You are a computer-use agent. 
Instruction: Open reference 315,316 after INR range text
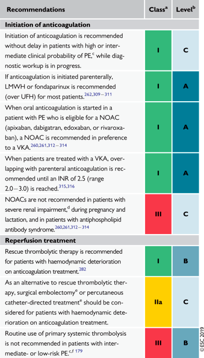click(x=66, y=186)
